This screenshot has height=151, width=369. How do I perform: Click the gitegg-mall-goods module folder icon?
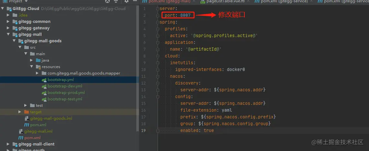(x=21, y=41)
